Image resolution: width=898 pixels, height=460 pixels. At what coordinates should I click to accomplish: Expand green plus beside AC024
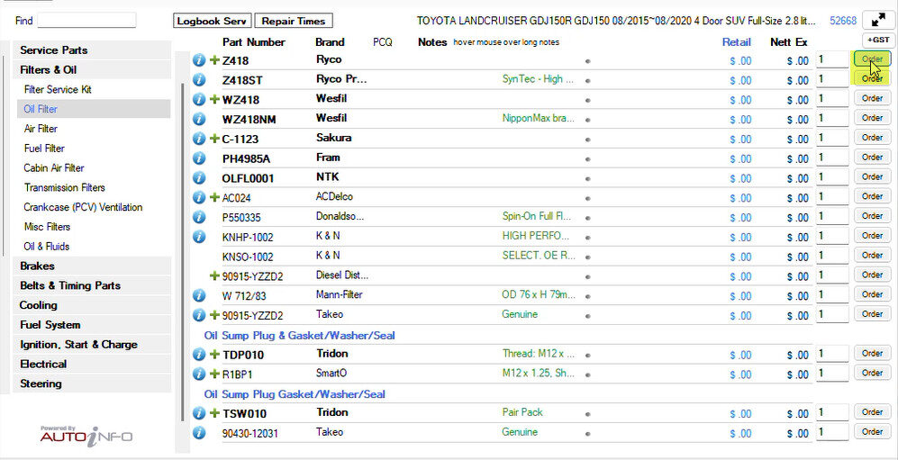point(214,197)
